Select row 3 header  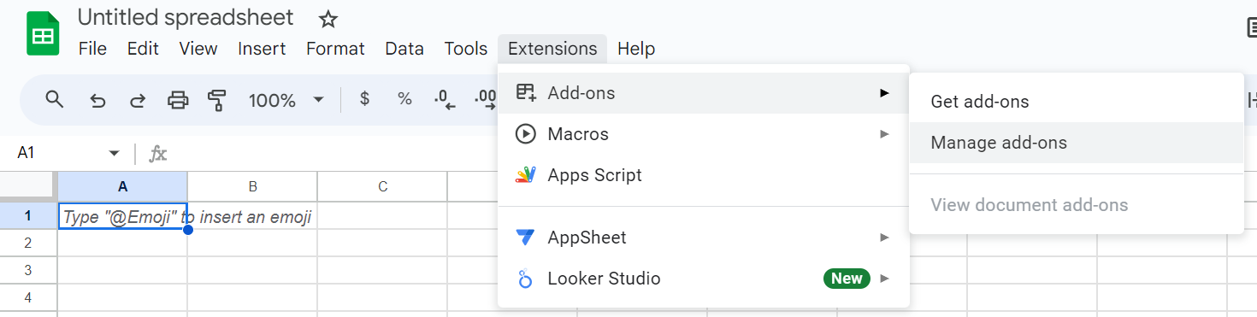pos(28,270)
